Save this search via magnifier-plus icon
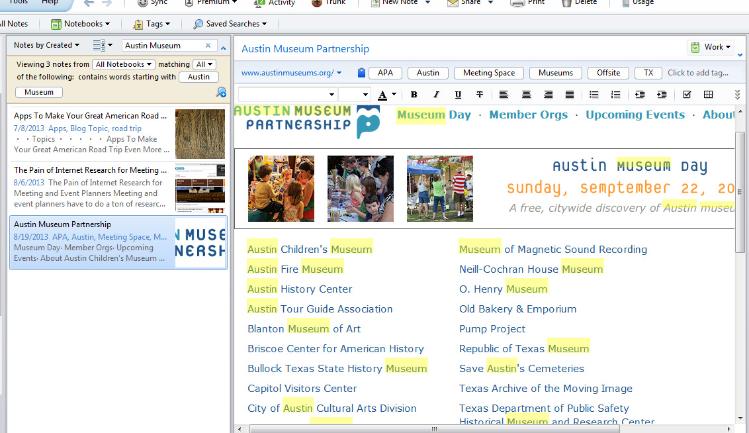This screenshot has height=433, width=749. [221, 92]
